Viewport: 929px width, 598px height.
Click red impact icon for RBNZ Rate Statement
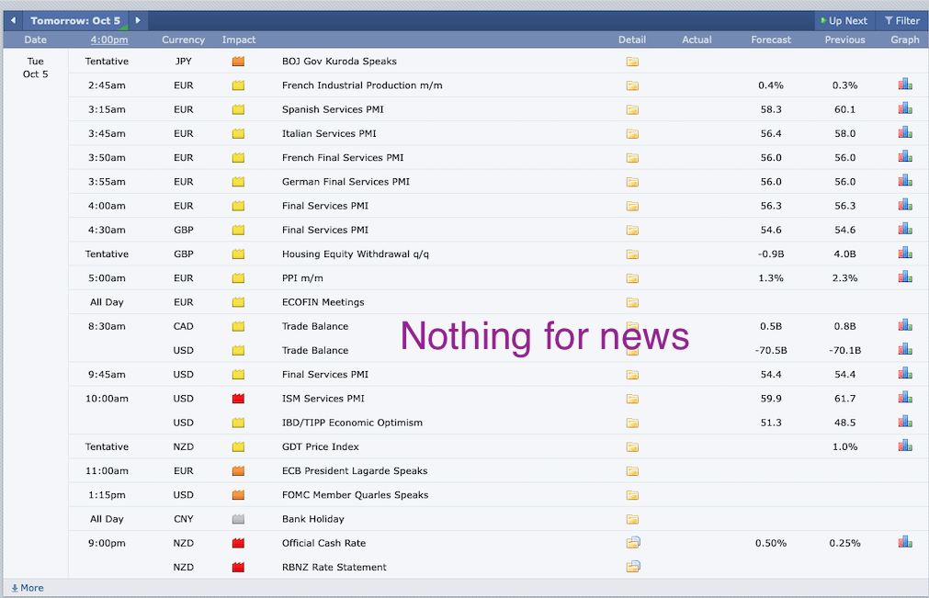point(238,567)
